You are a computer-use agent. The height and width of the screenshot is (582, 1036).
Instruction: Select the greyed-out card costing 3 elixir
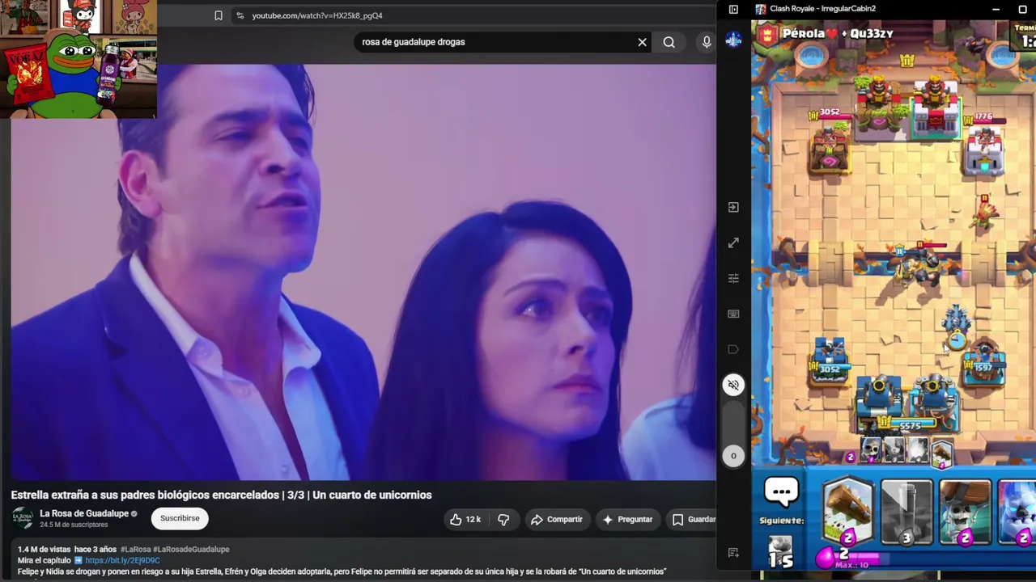click(x=906, y=511)
